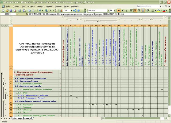The height and width of the screenshot is (123, 171).
Task: Open the Вставка menu
Action: point(31,6)
